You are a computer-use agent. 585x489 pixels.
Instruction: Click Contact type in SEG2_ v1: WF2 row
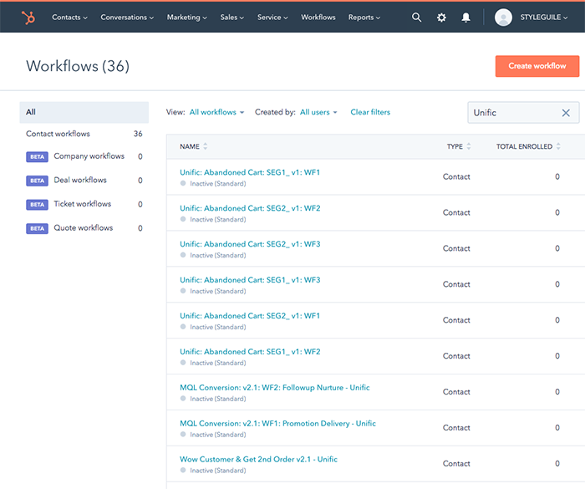[456, 212]
